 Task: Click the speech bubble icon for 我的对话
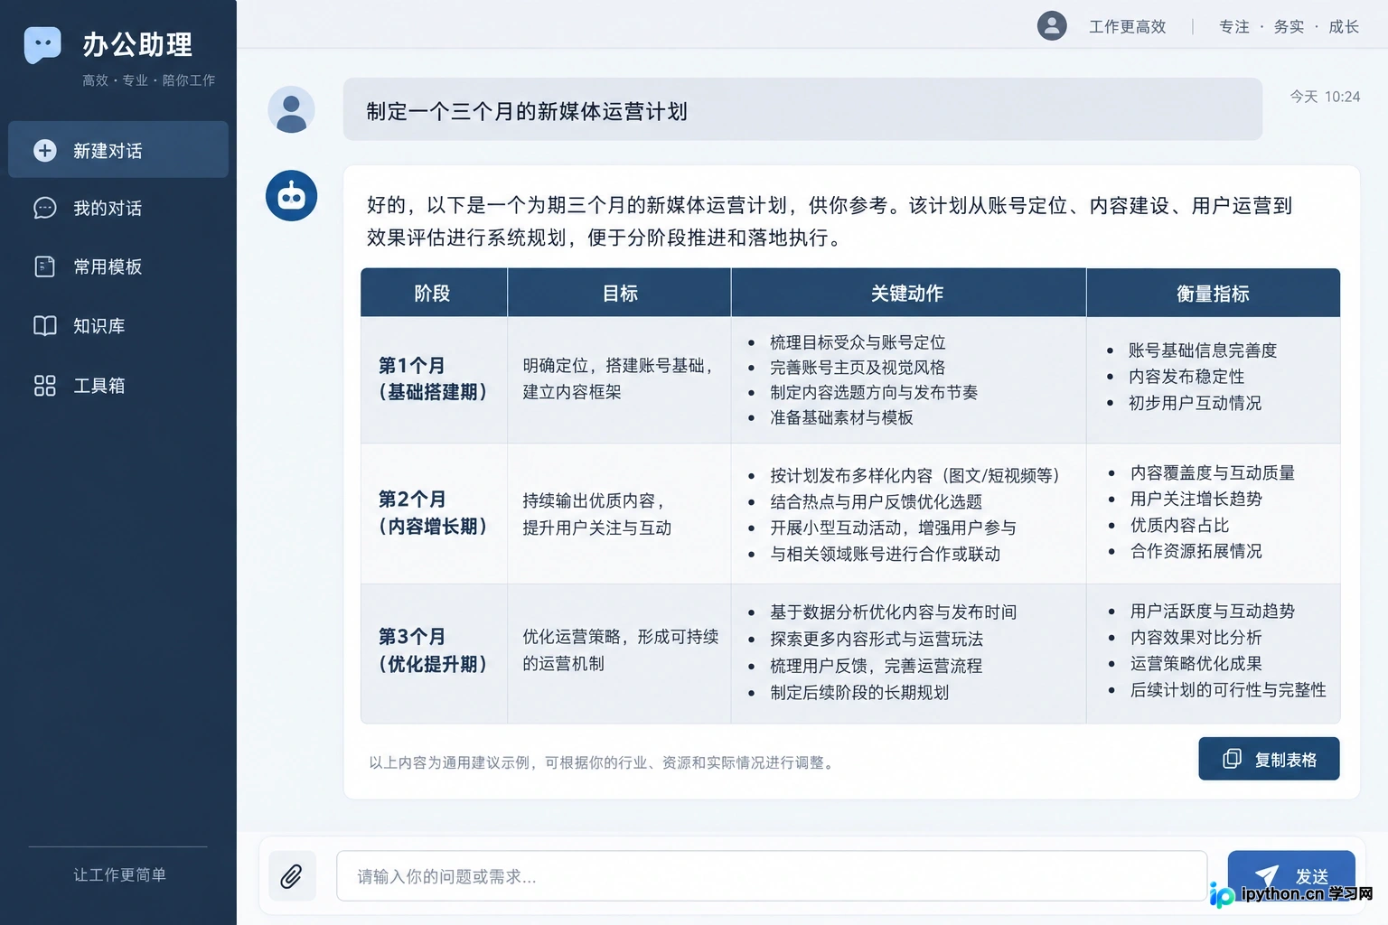tap(45, 208)
